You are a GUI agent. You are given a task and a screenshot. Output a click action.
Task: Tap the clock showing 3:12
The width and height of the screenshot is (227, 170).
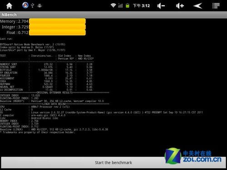(x=141, y=6)
